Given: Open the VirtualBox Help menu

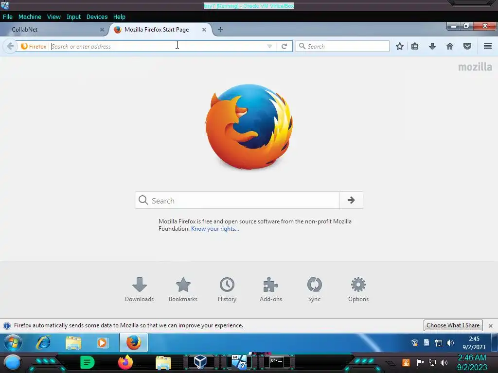Looking at the screenshot, I should tap(119, 17).
